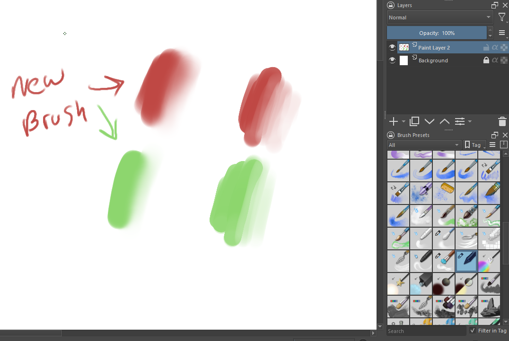Select the palette knife white strokes preset
This screenshot has height=341, width=509.
[x=466, y=238]
